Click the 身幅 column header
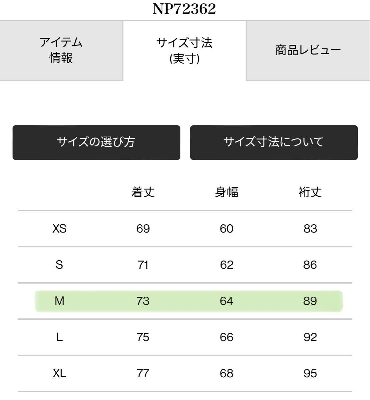Screen dimensions: 370x400 coord(226,192)
